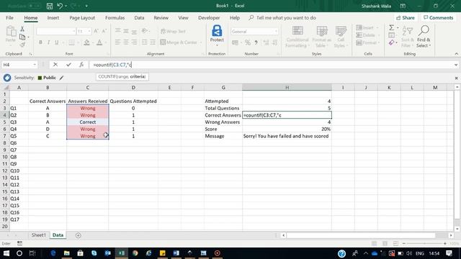Open Conditional Formatting menu
Image resolution: width=461 pixels, height=259 pixels.
pos(297,37)
